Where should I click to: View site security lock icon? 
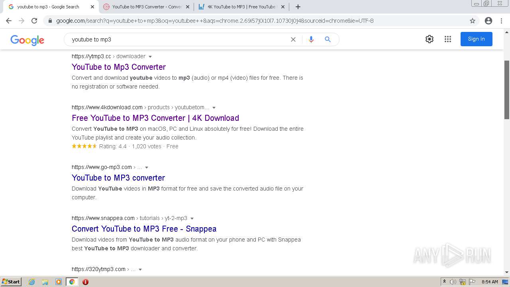(50, 21)
